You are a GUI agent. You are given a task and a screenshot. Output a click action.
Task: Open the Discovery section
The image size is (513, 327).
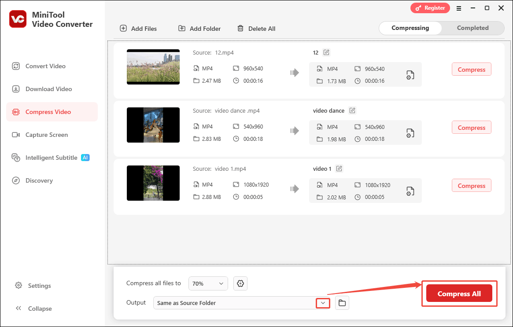click(x=16, y=180)
